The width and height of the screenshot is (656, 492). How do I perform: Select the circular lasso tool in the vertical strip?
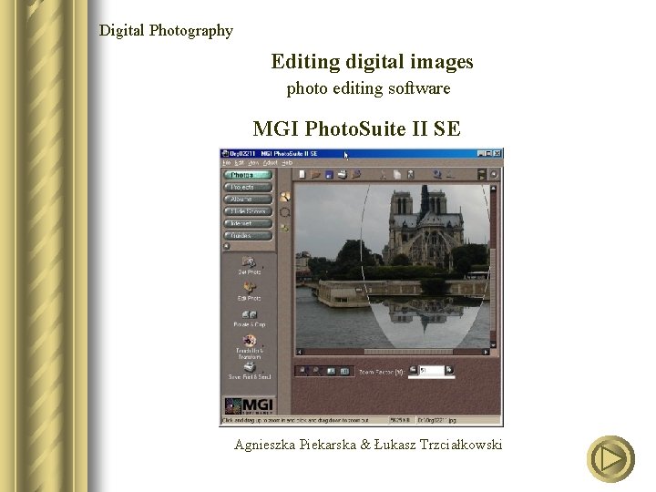[284, 212]
